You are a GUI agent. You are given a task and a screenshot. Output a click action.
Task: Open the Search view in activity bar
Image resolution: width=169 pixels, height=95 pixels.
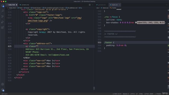3,11
